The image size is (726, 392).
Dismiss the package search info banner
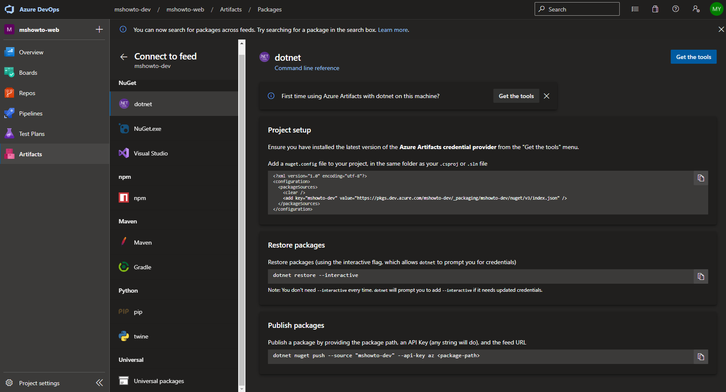click(x=721, y=29)
